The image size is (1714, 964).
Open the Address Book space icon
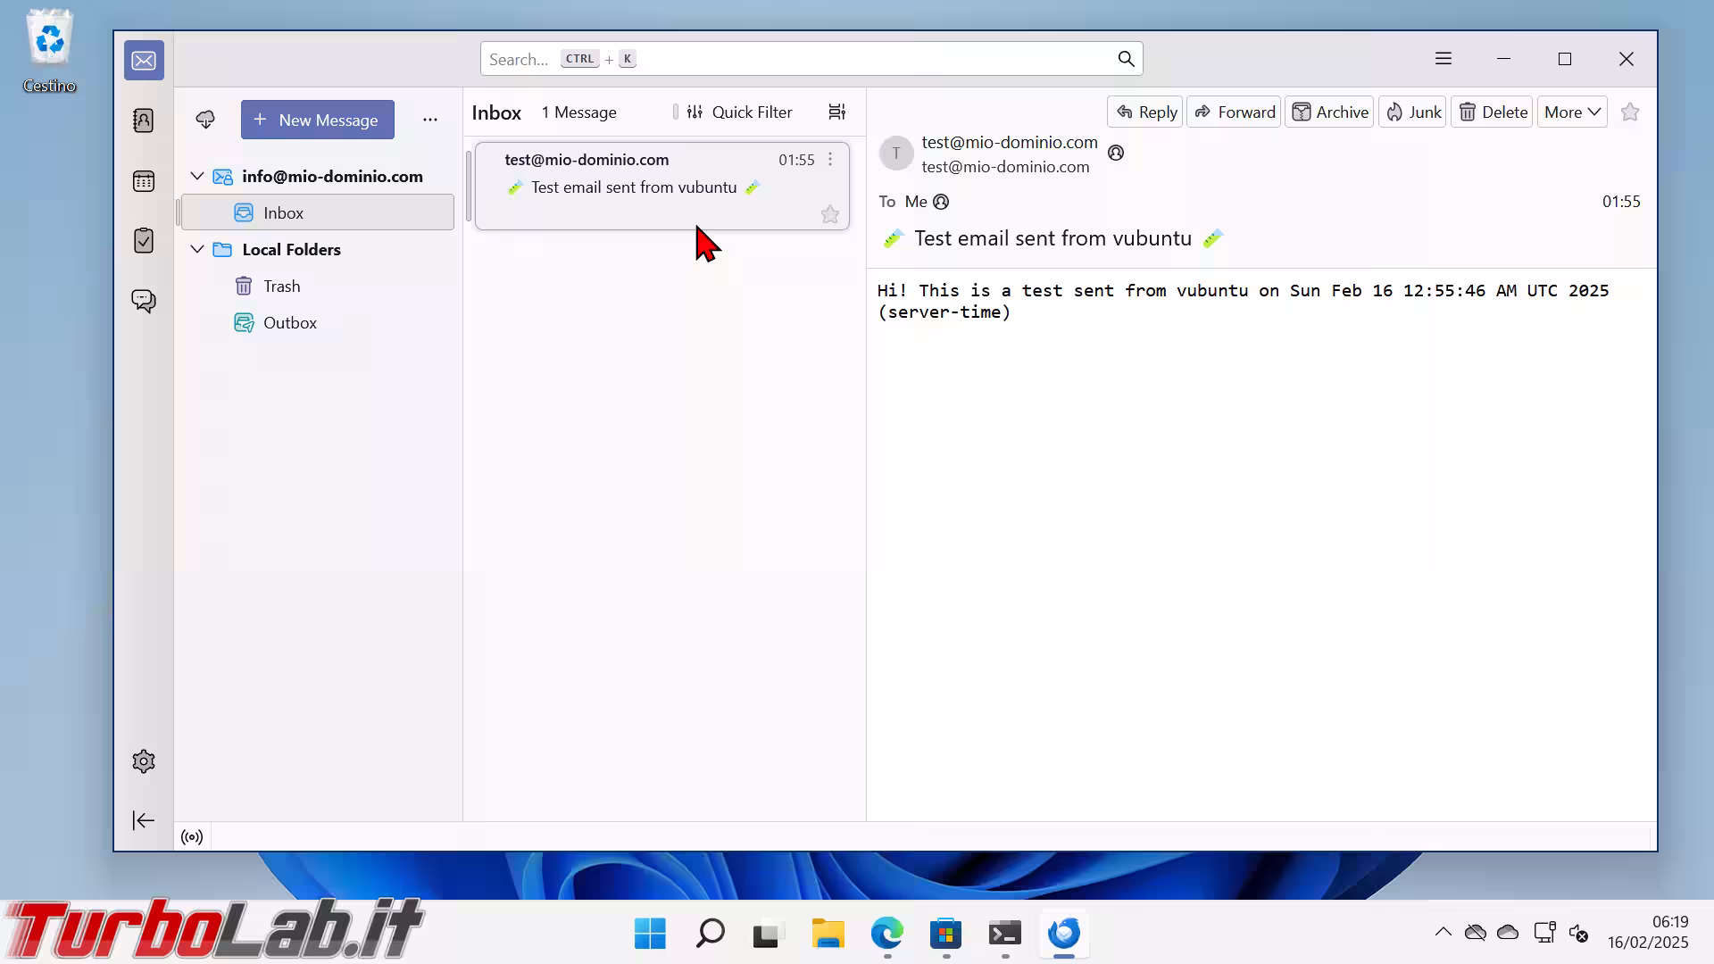[144, 120]
